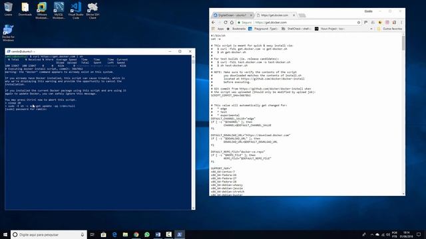Switch to Google Chrome on the taskbar
This screenshot has height=239, width=426.
pos(136,234)
